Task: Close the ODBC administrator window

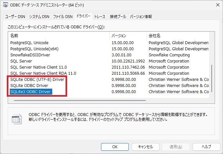Action: [218, 5]
